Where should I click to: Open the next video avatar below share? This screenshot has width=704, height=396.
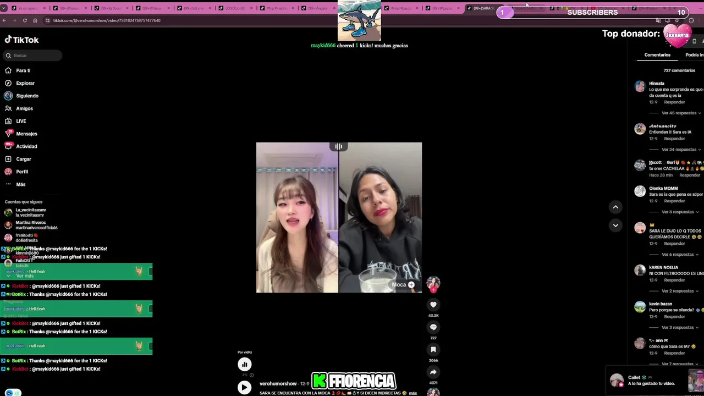pos(433,392)
